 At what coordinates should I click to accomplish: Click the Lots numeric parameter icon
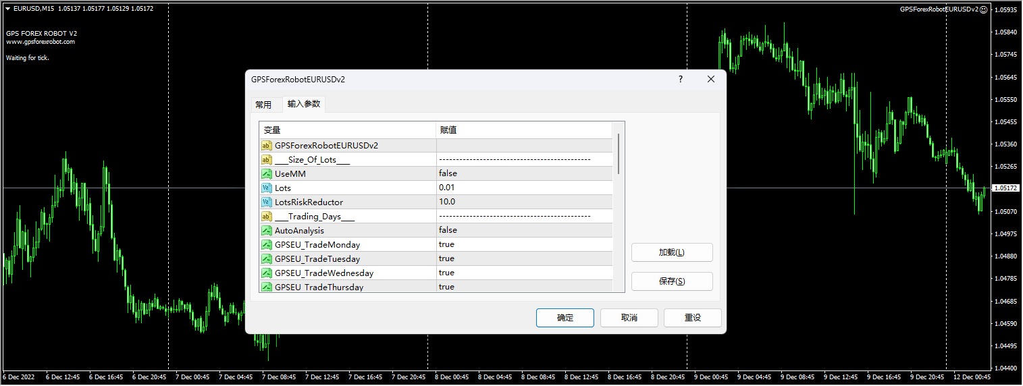click(266, 188)
